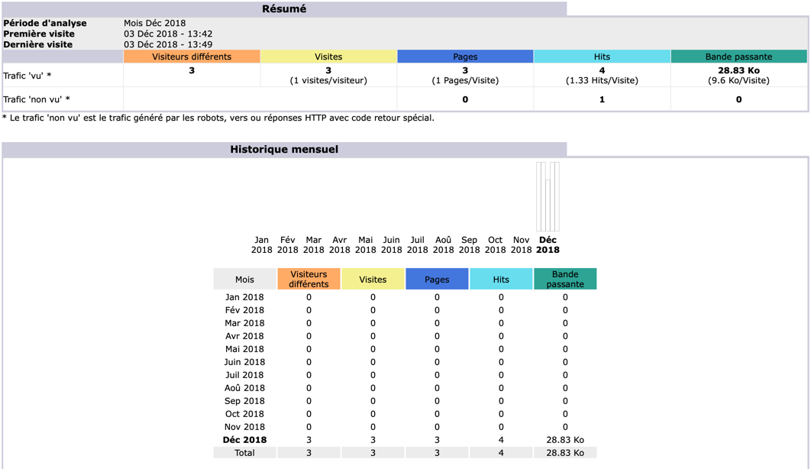Click the Nov 2018 label under chart
This screenshot has width=811, height=469.
pyautogui.click(x=521, y=244)
